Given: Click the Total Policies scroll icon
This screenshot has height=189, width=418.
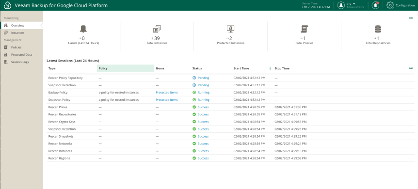Looking at the screenshot, I should pyautogui.click(x=304, y=29).
